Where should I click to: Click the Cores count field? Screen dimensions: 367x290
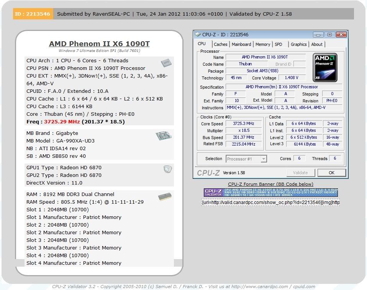(299, 158)
